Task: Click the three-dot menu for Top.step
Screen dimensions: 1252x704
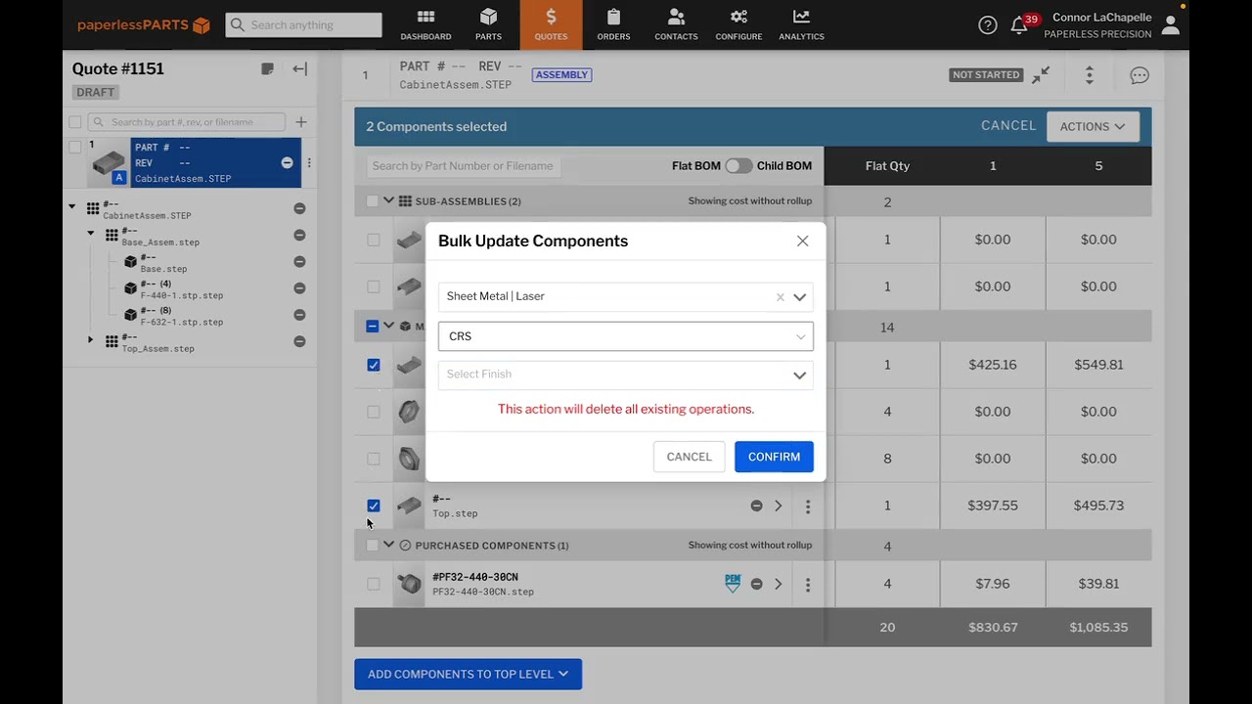Action: 808,506
